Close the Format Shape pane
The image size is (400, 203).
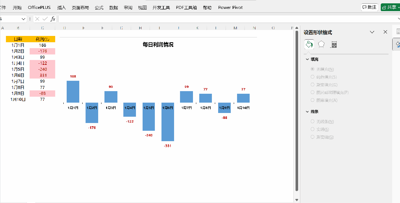pyautogui.click(x=385, y=32)
